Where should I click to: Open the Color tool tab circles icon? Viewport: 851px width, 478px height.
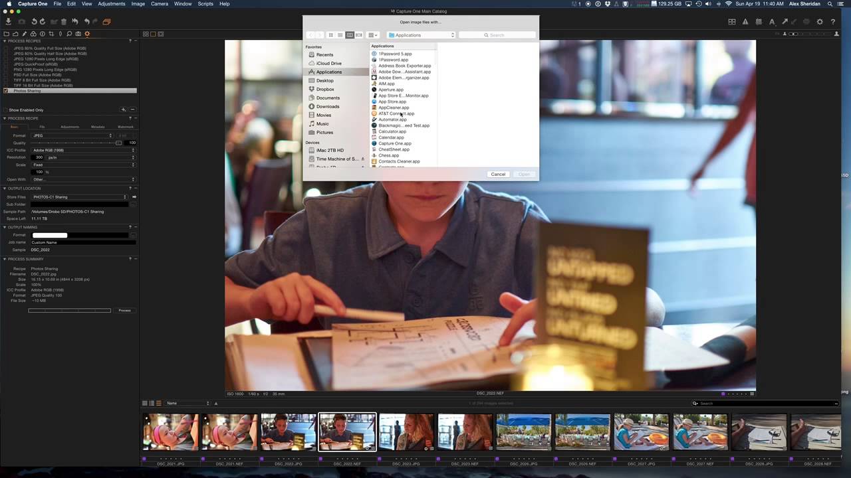point(33,34)
